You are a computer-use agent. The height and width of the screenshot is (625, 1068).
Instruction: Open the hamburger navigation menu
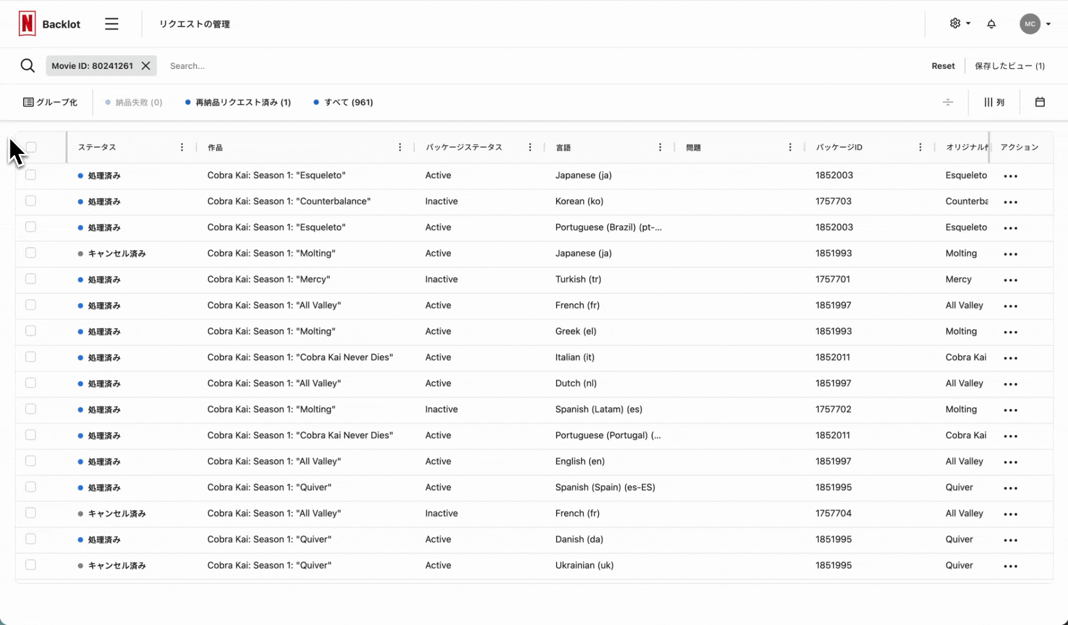[112, 24]
